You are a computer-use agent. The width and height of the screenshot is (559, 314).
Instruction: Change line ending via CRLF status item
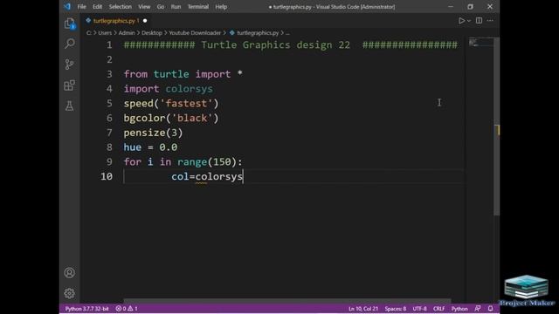pos(438,309)
